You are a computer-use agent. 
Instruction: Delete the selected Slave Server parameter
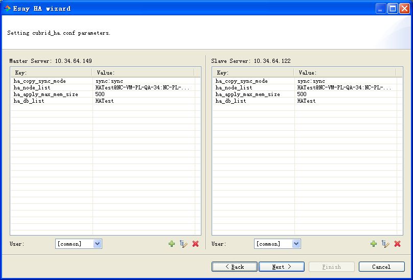point(398,244)
